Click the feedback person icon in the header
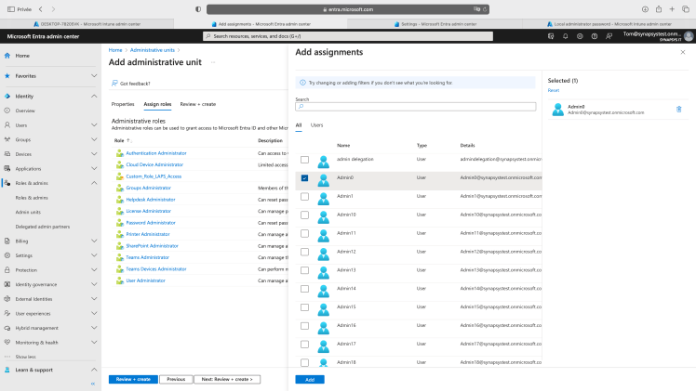 tap(609, 36)
